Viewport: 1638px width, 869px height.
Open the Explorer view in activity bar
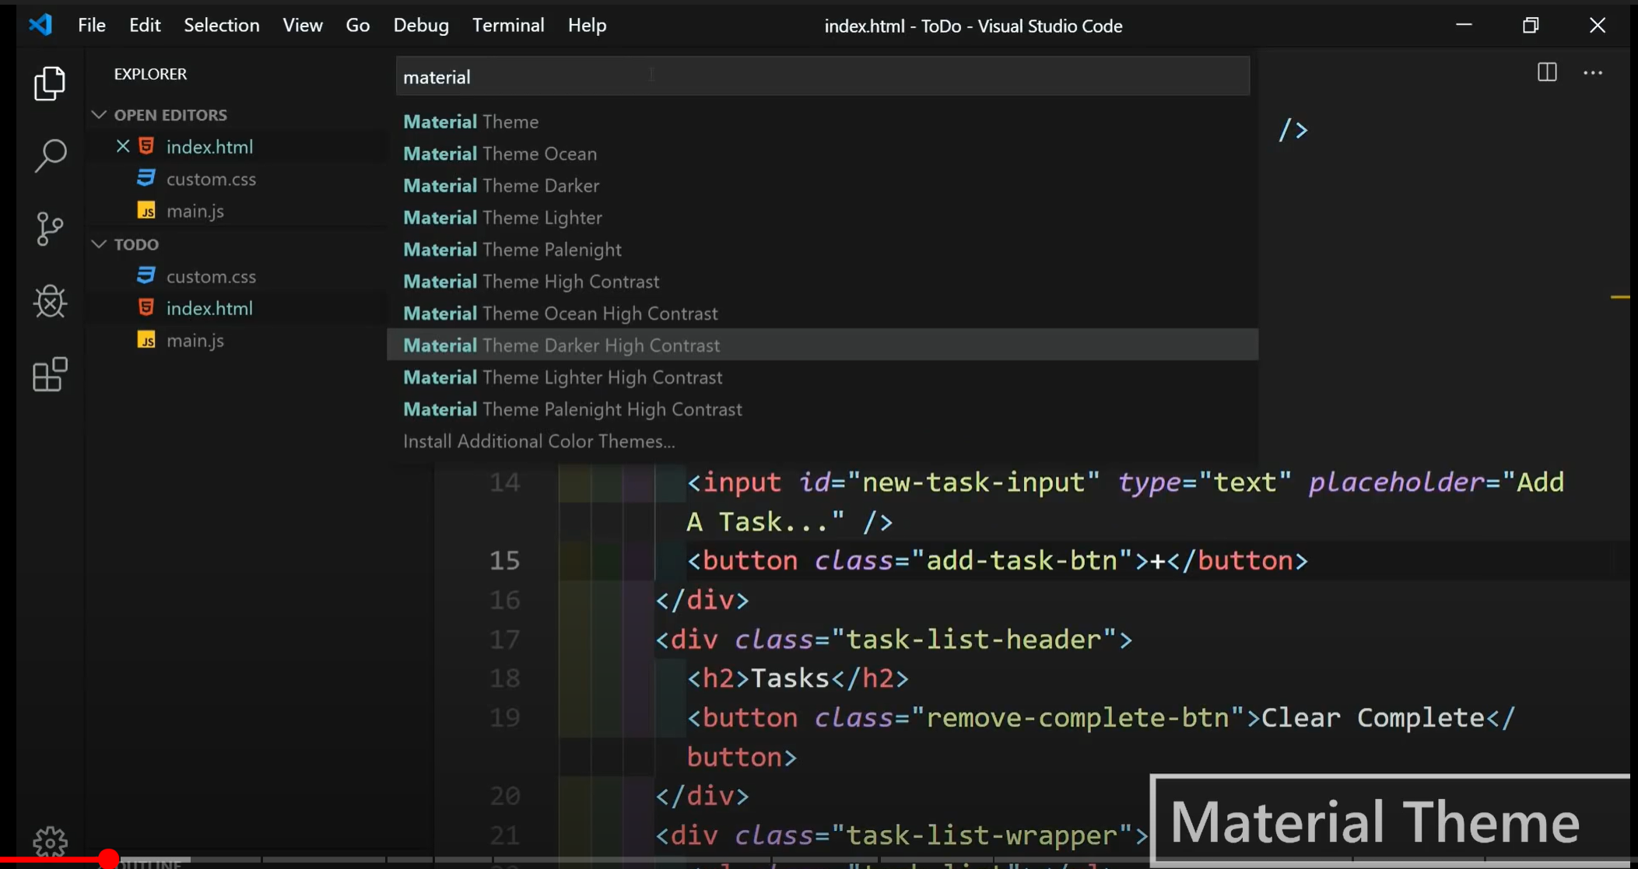point(50,83)
